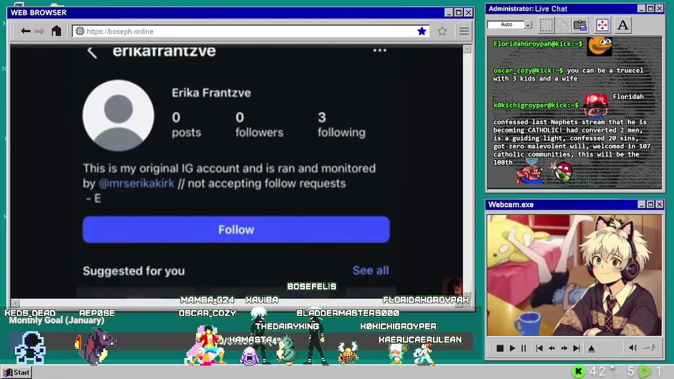The image size is (674, 379).
Task: Click the blue Follow button
Action: pyautogui.click(x=236, y=230)
